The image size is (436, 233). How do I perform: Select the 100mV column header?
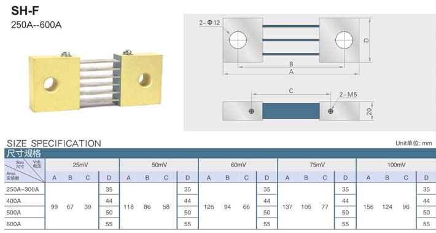coord(397,165)
